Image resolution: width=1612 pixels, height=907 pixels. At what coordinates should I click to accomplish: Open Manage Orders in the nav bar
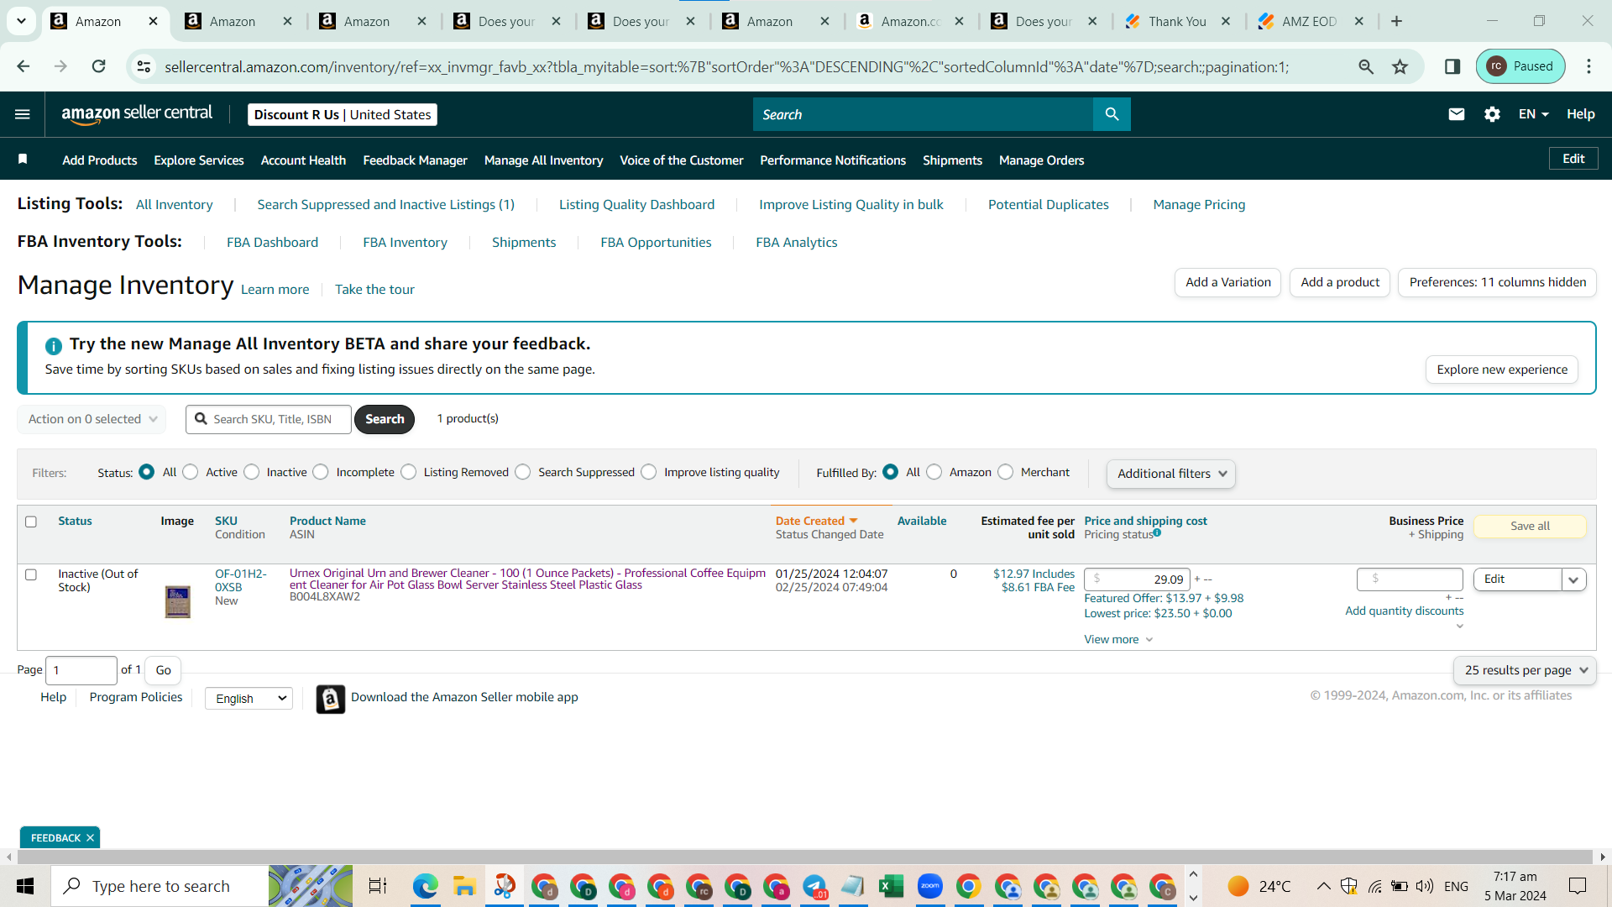pyautogui.click(x=1041, y=160)
